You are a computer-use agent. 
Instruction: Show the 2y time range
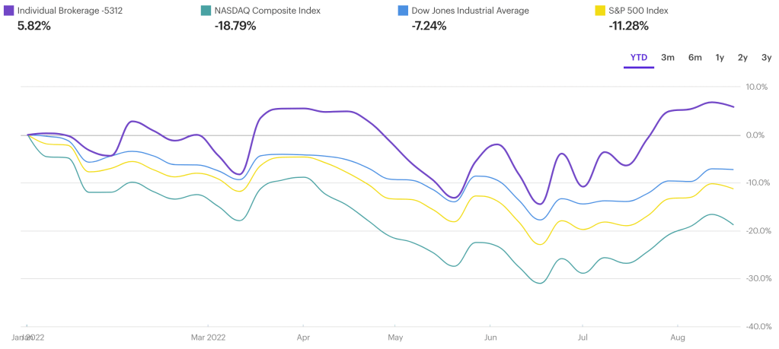tap(742, 58)
